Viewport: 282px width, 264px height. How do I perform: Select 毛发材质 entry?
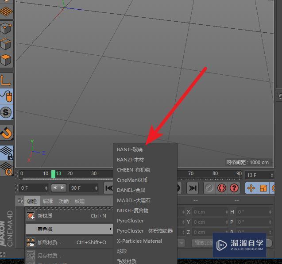145,261
